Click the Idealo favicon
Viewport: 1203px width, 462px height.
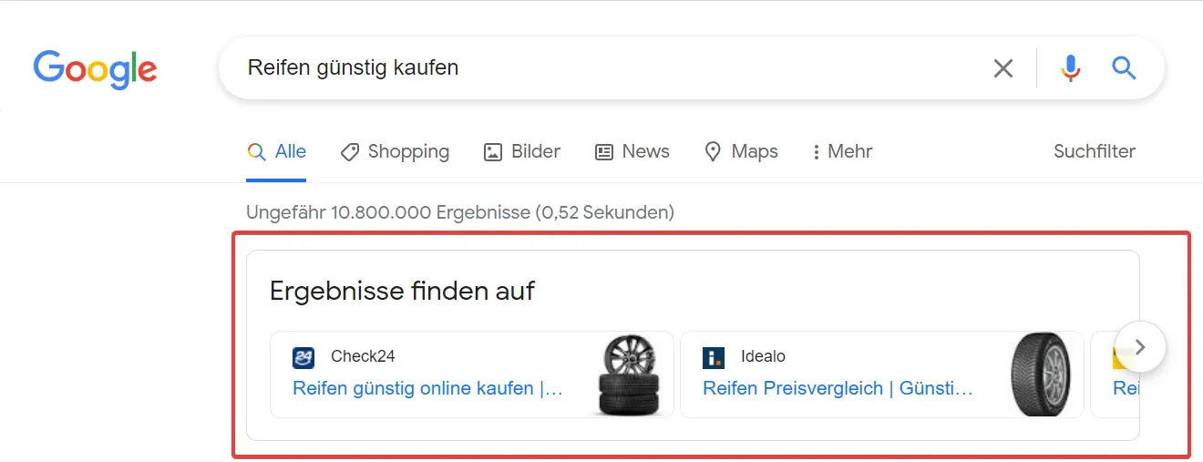pyautogui.click(x=714, y=357)
